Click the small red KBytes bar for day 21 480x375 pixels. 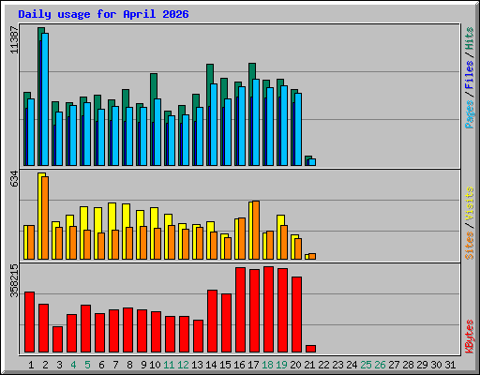[310, 349]
